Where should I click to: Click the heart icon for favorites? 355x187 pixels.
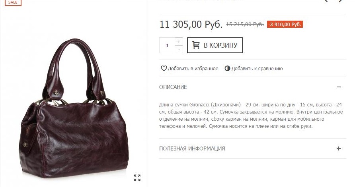tap(164, 68)
